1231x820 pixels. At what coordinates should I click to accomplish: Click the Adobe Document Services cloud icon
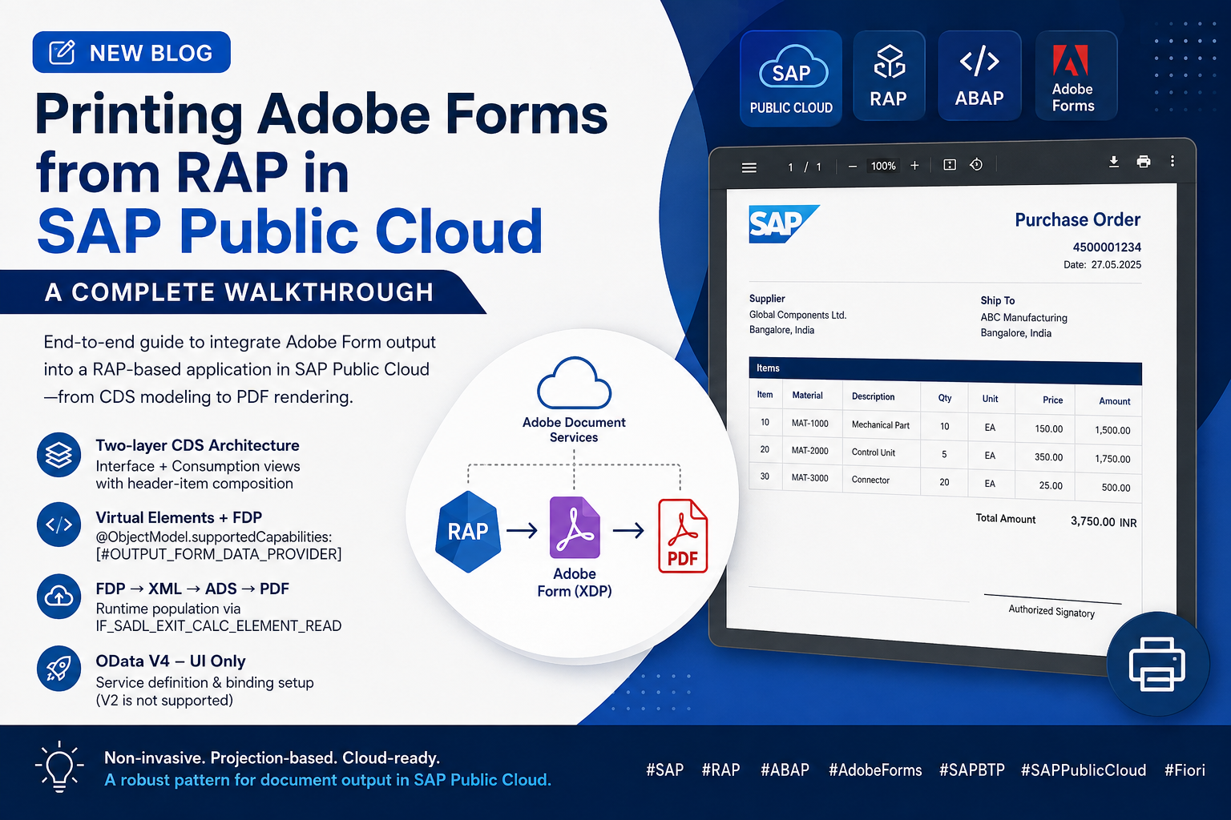click(574, 383)
